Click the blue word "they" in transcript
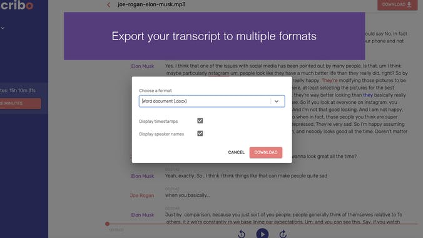 point(368,95)
